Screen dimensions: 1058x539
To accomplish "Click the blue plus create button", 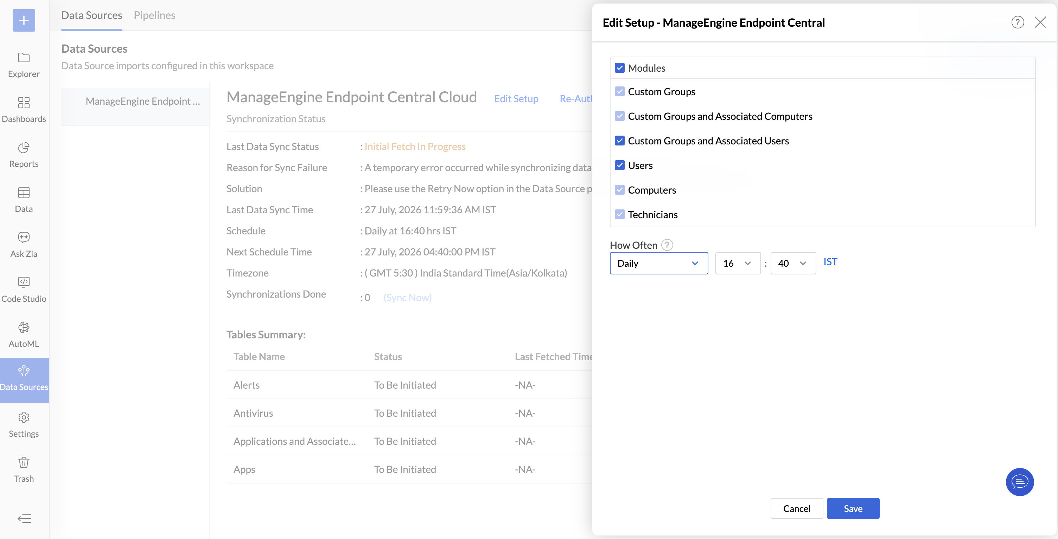I will (24, 20).
